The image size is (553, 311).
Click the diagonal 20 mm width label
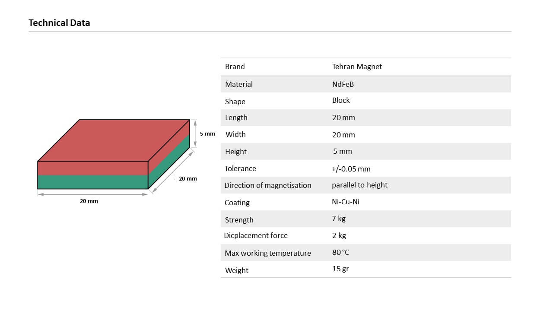point(188,179)
